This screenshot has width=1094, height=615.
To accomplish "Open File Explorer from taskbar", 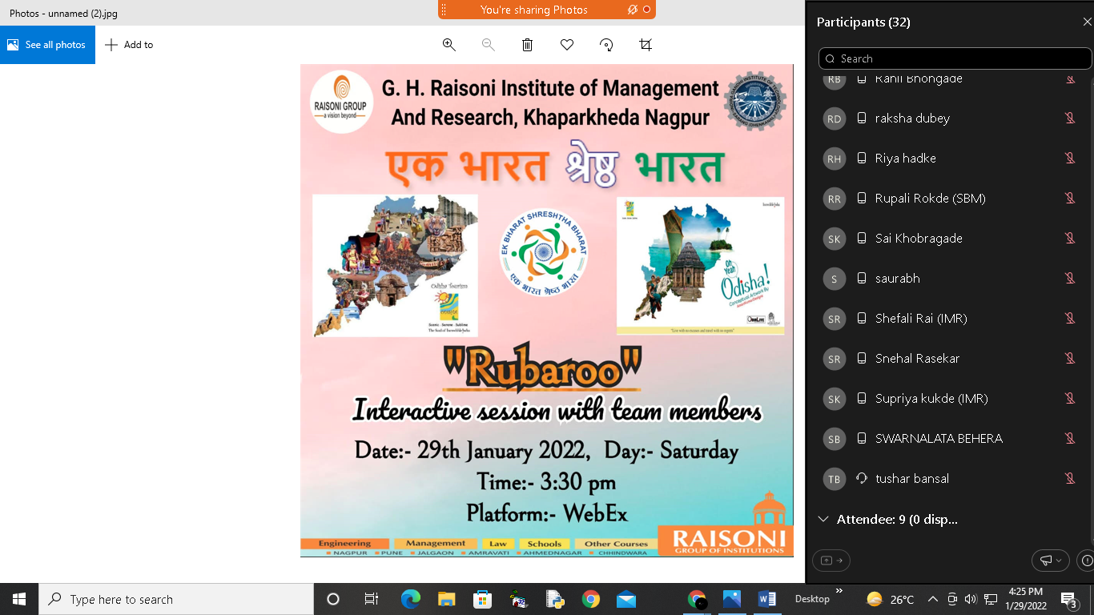I will (x=447, y=599).
